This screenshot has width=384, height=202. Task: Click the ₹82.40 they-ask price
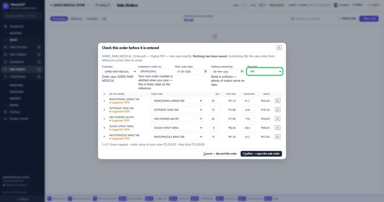232,128
